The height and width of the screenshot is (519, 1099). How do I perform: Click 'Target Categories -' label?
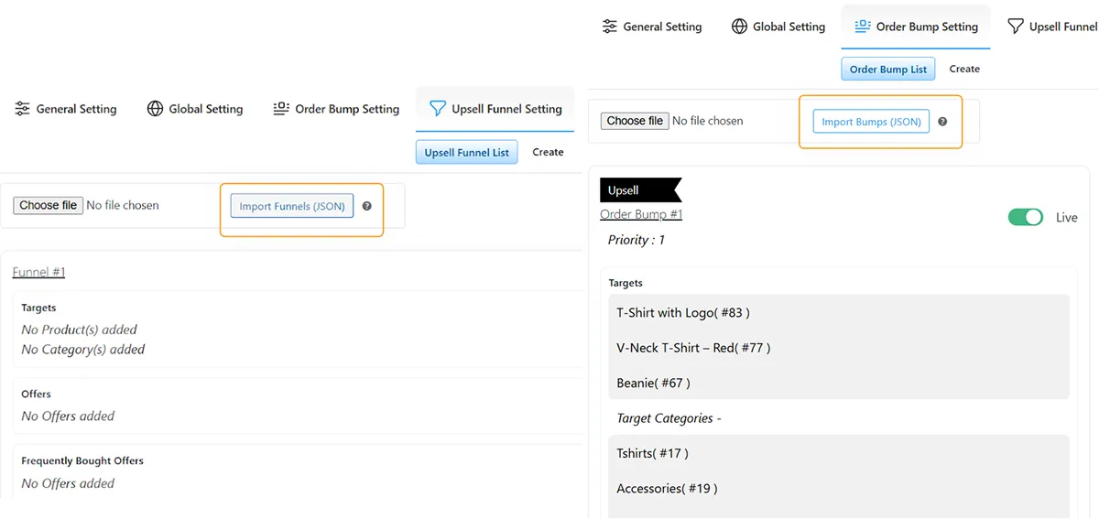[669, 418]
